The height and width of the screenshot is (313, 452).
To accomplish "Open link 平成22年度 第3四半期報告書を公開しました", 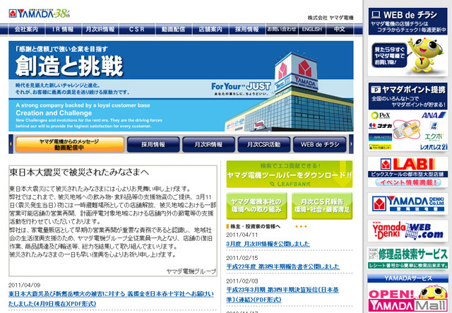I will pos(282,266).
